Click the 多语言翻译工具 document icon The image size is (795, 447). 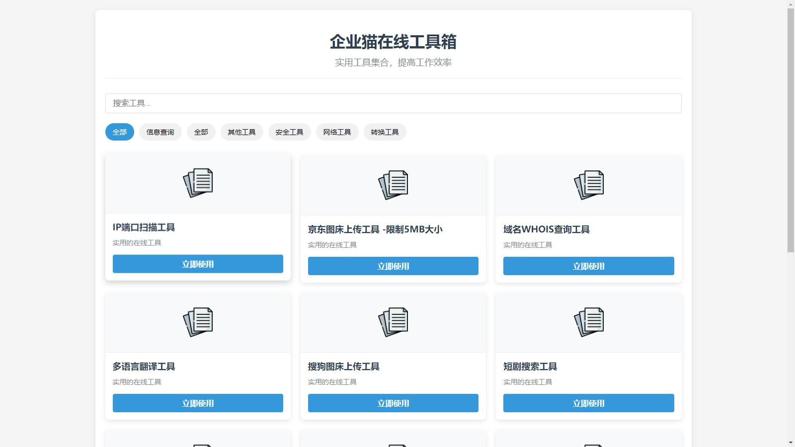click(x=198, y=322)
